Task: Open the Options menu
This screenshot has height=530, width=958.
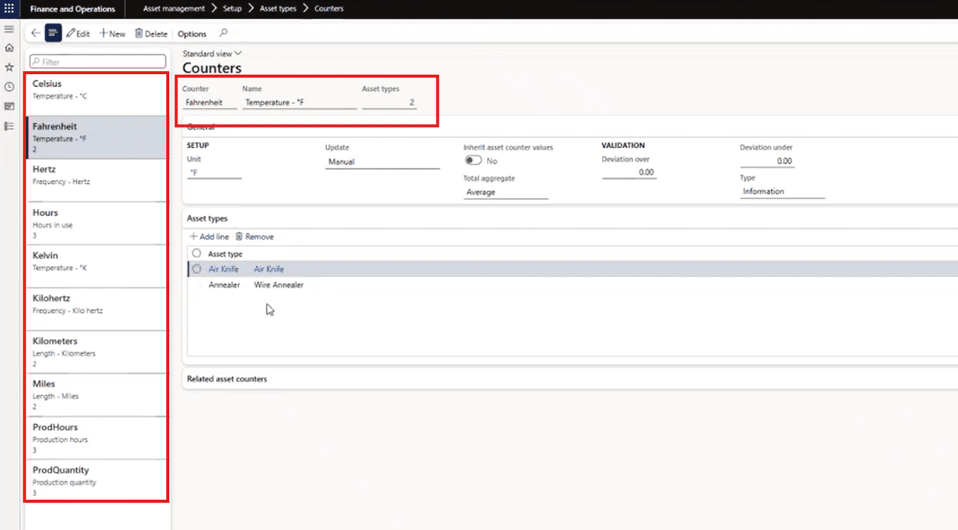Action: click(x=192, y=34)
